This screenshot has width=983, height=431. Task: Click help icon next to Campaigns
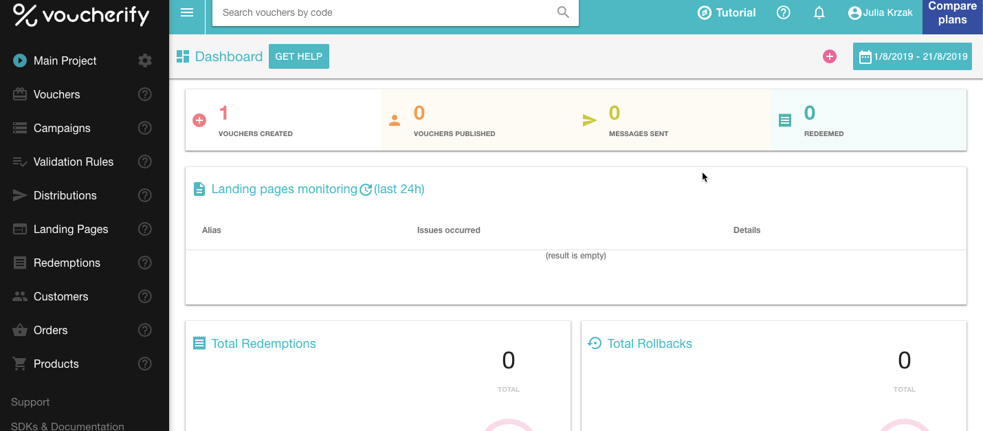144,128
